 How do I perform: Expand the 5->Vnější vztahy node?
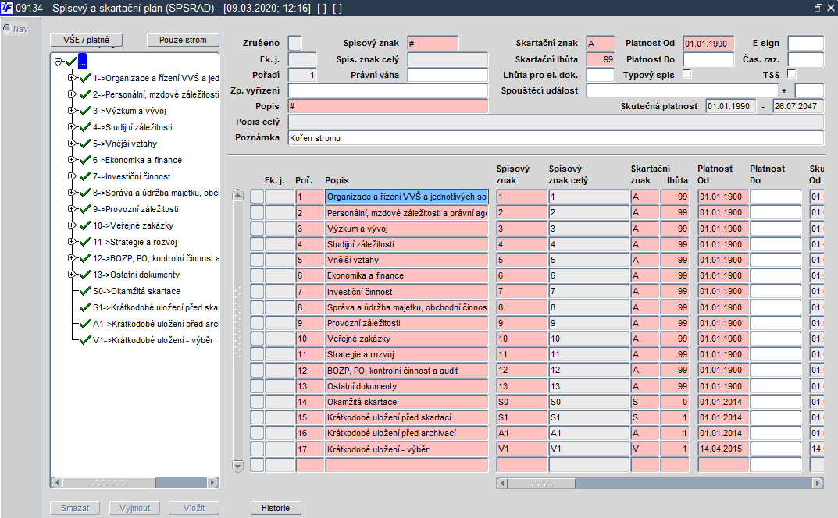[x=72, y=143]
